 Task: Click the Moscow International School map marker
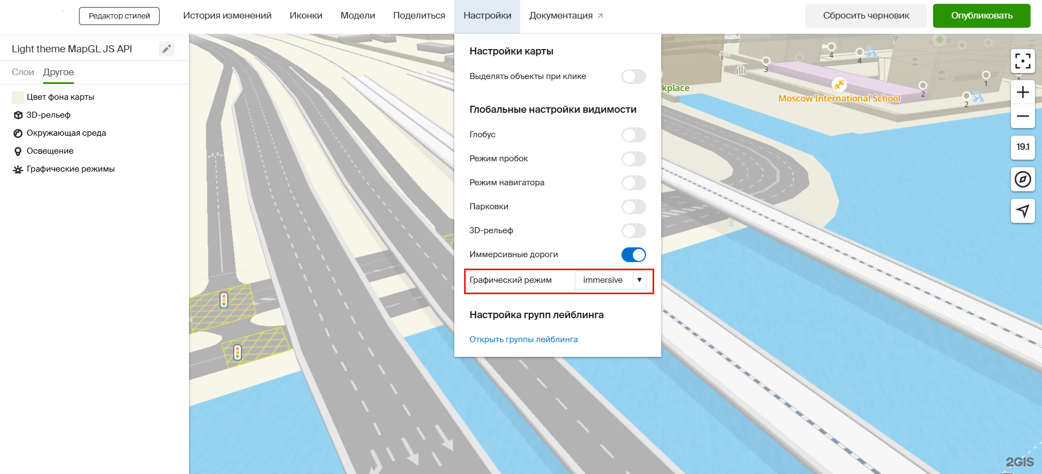pos(839,84)
